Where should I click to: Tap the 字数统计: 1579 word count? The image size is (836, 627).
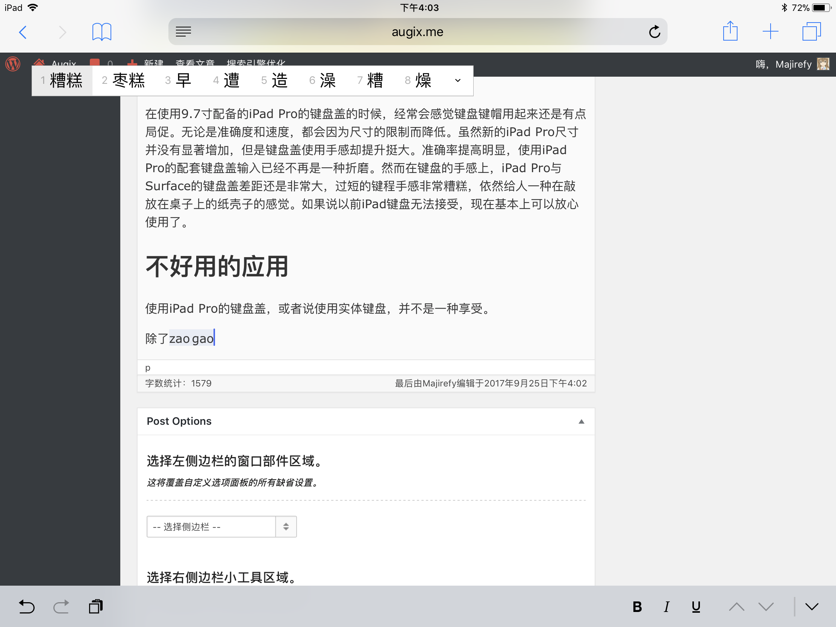click(x=179, y=383)
